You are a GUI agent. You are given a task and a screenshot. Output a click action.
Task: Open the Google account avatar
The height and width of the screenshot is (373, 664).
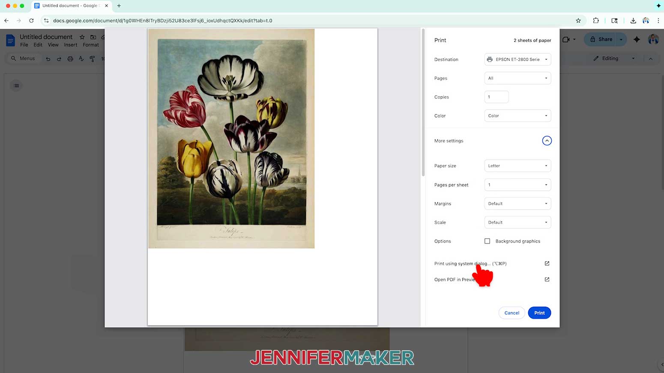pyautogui.click(x=653, y=39)
